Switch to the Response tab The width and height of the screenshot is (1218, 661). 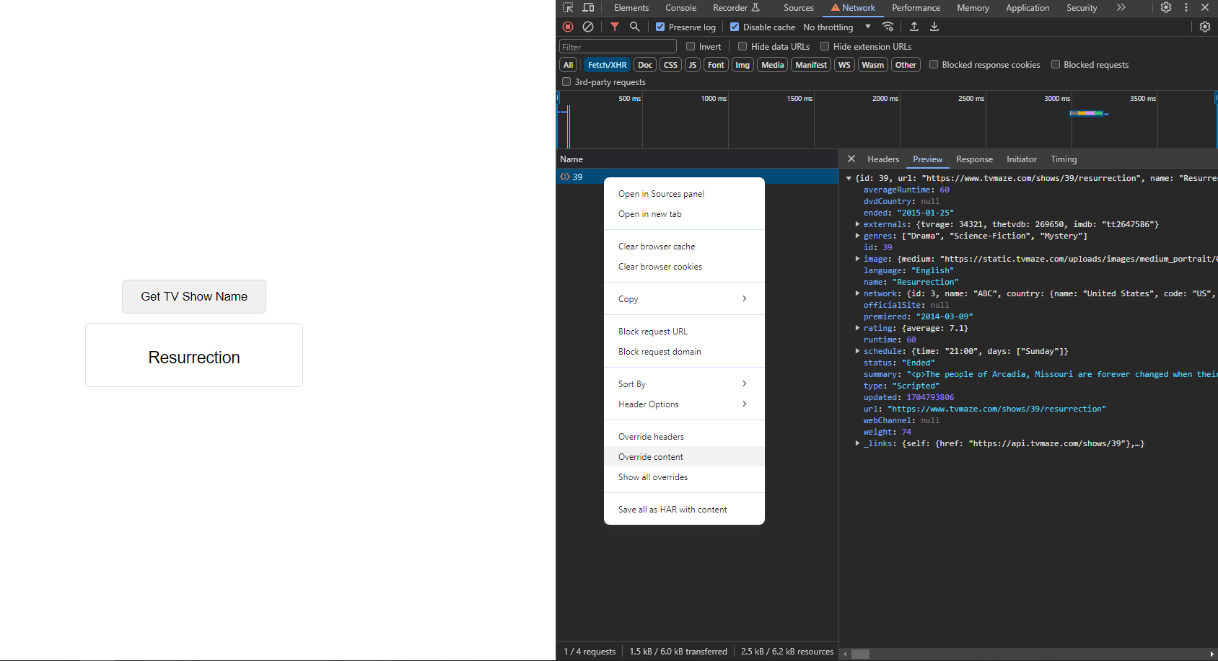click(x=974, y=159)
